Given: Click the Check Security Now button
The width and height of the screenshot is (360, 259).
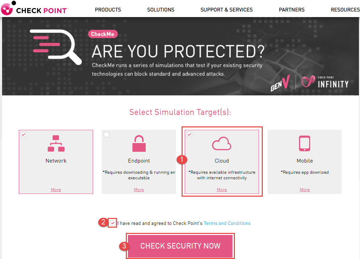Looking at the screenshot, I should [x=180, y=246].
